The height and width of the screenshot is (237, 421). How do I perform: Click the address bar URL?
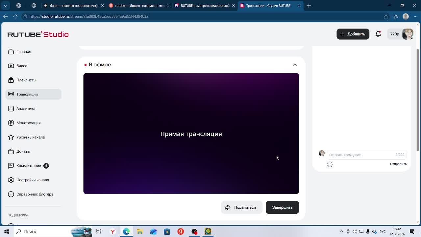[x=89, y=16]
